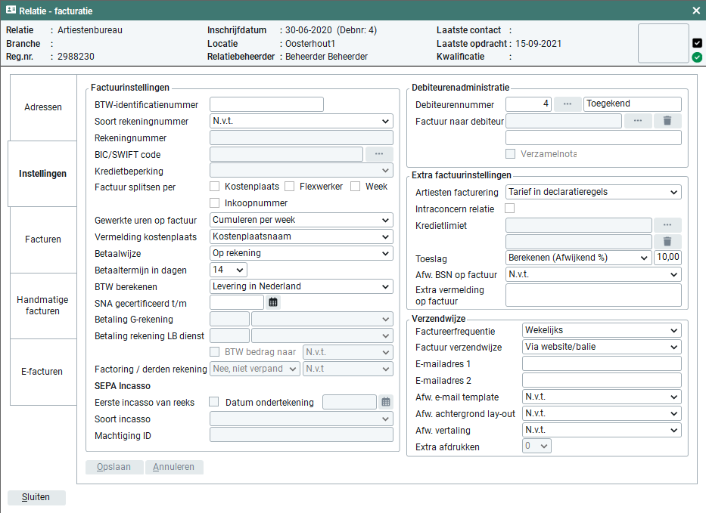Switch to the Adressen tab

click(43, 107)
